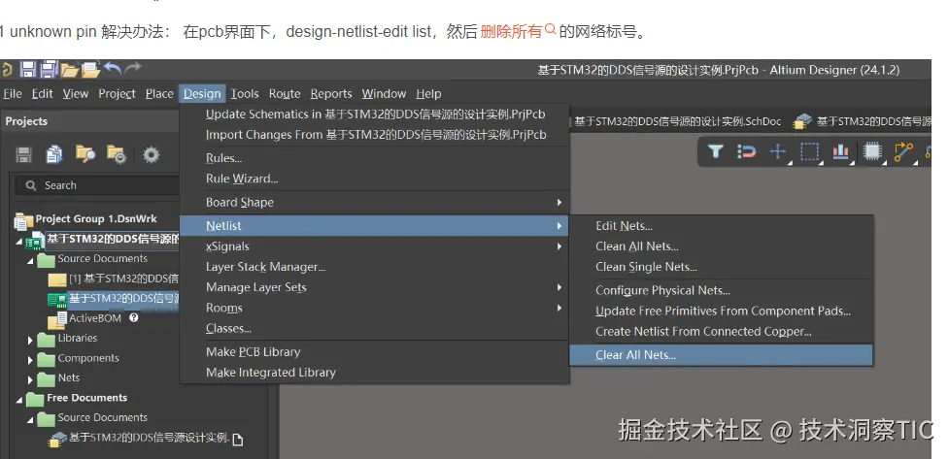This screenshot has width=949, height=459.
Task: Expand the Nets folder in the project tree
Action: (30, 379)
